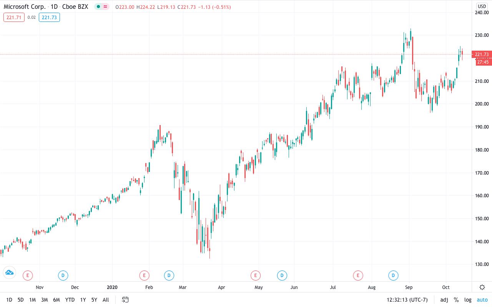Open the earnings marker for late July 2020
Image resolution: width=492 pixels, height=307 pixels.
point(358,275)
